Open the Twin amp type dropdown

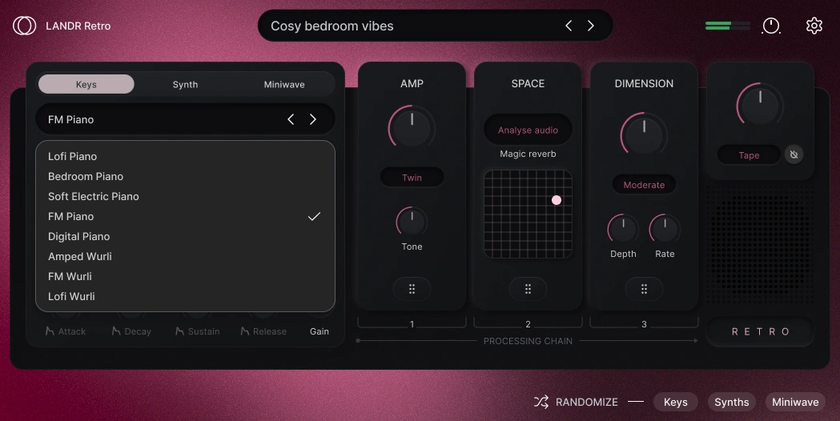(412, 178)
